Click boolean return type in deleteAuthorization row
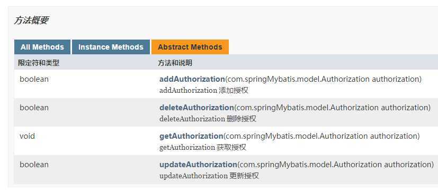The width and height of the screenshot is (438, 192). pos(34,108)
